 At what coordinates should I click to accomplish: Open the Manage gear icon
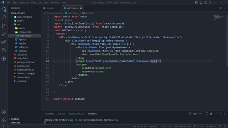pos(4,120)
